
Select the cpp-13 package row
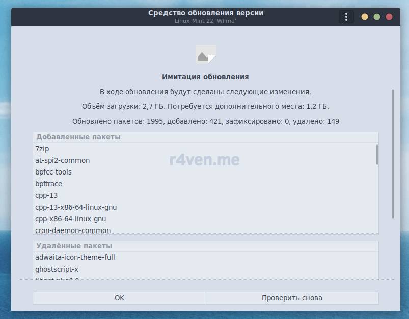[47, 195]
